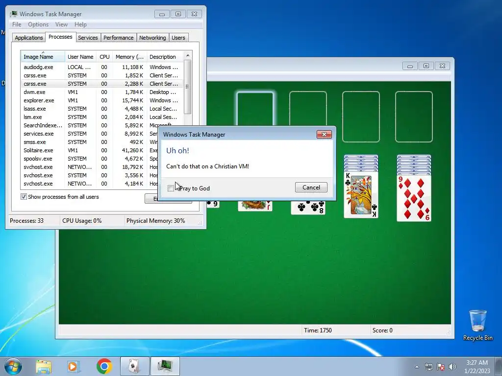Open the Help menu in Task Manager

coord(80,24)
